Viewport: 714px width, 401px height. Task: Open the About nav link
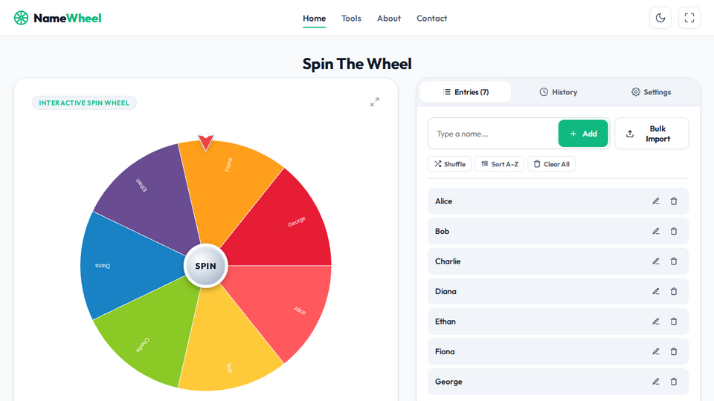click(389, 18)
